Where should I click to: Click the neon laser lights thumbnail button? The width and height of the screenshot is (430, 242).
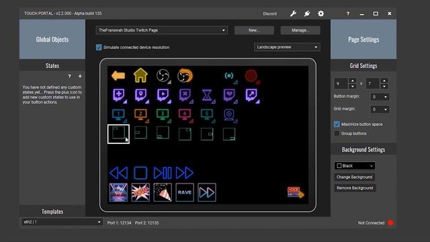point(118,192)
